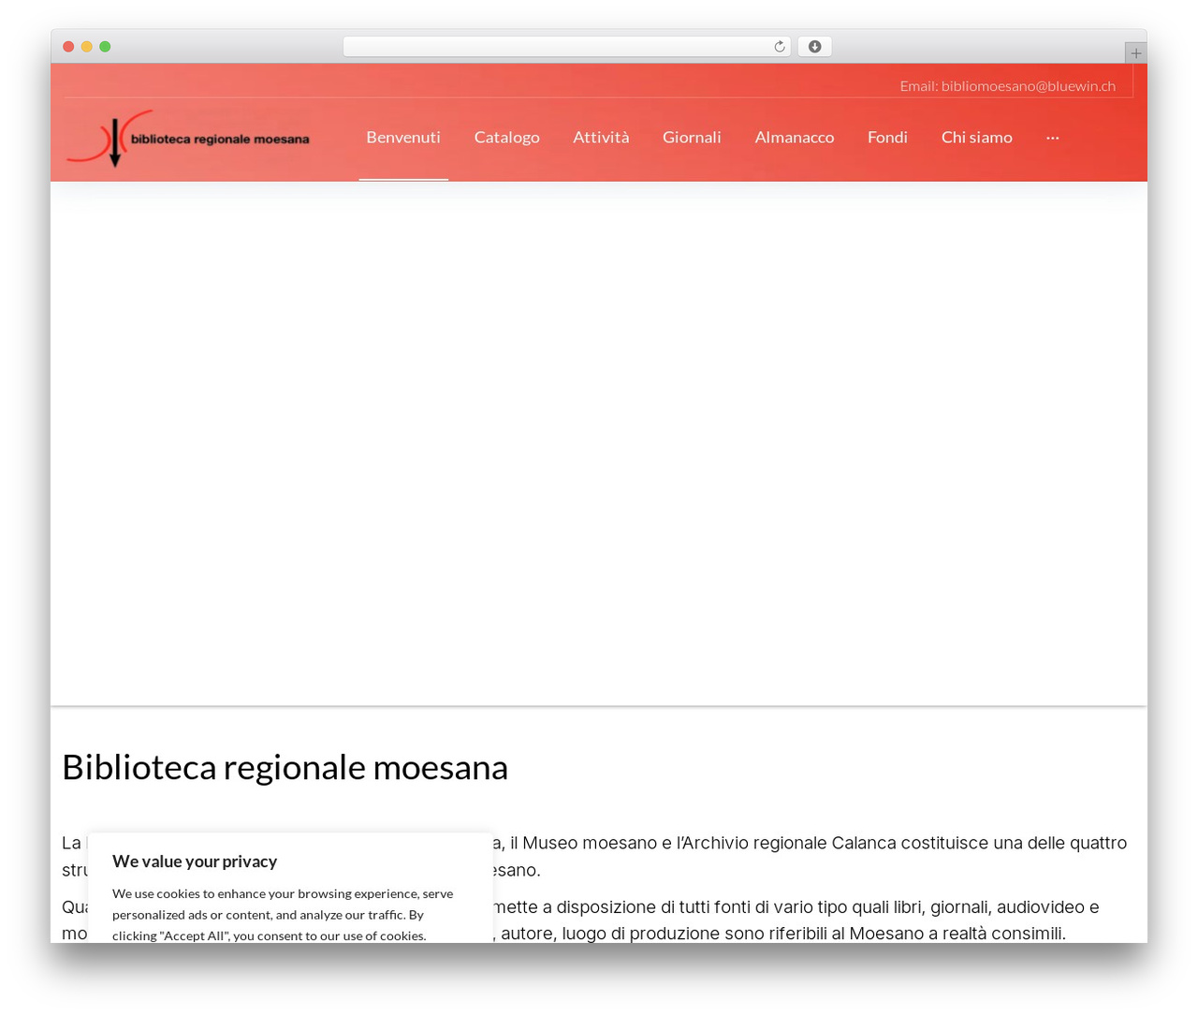Click the biblioteca regionale moesana logo
This screenshot has width=1198, height=1015.
(x=188, y=138)
